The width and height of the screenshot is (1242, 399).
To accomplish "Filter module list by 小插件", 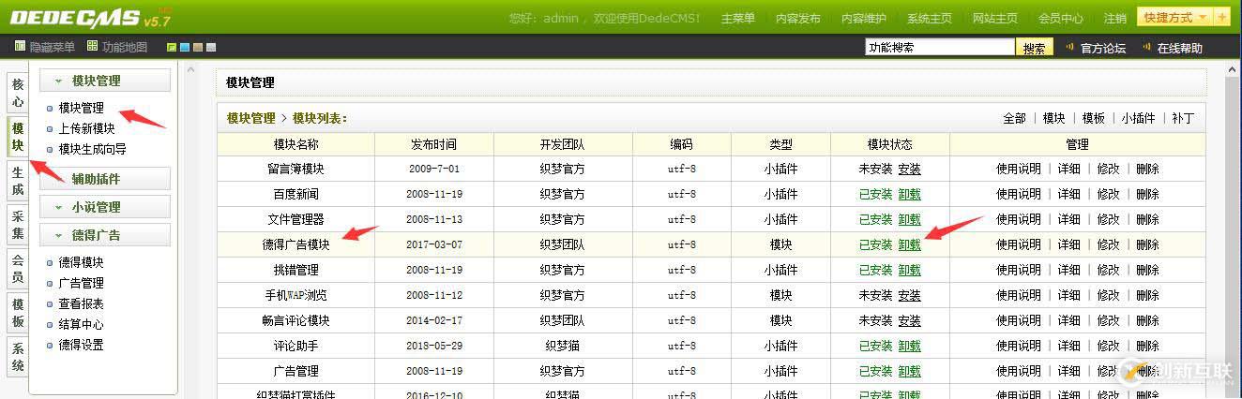I will (x=1138, y=118).
